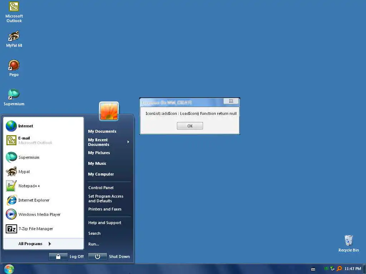Expand My Recent Documents submenu arrow

click(128, 142)
